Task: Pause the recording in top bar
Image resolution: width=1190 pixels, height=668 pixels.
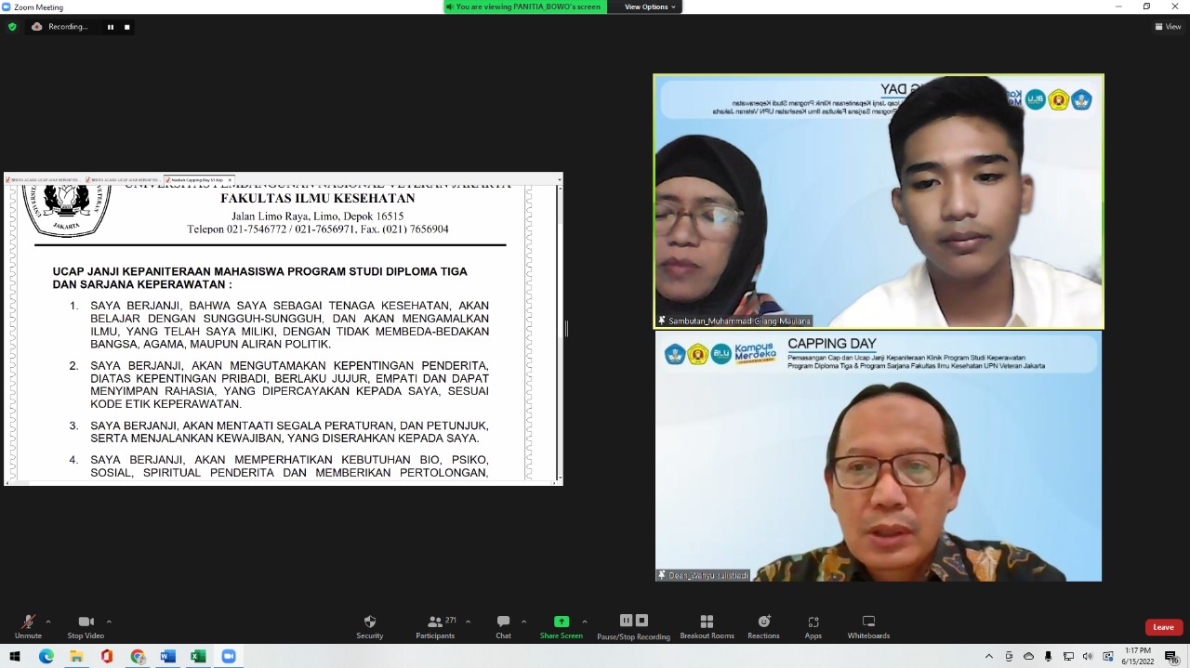Action: (x=111, y=27)
